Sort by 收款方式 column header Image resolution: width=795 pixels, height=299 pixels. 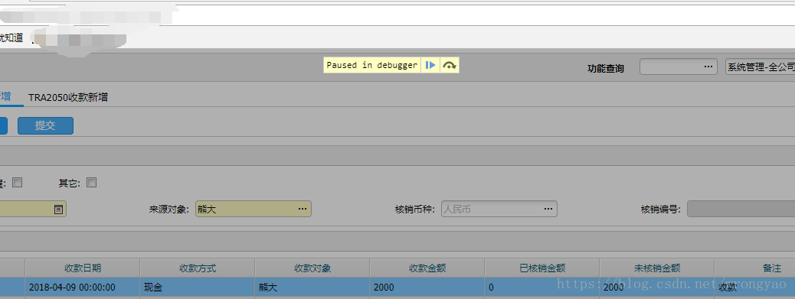tap(198, 268)
